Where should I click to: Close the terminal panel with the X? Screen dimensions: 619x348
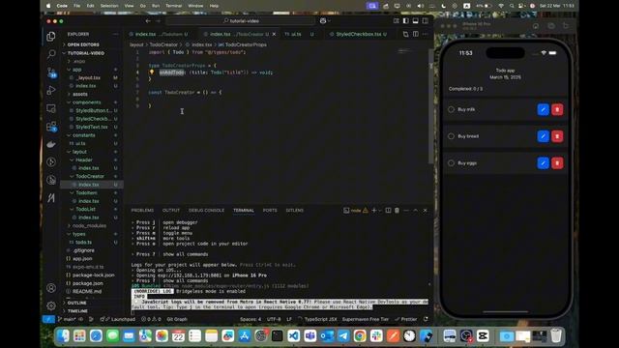426,211
